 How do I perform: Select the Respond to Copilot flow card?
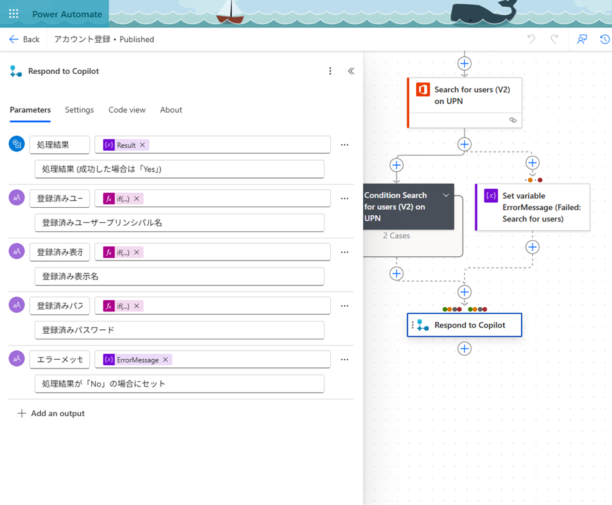pos(465,325)
